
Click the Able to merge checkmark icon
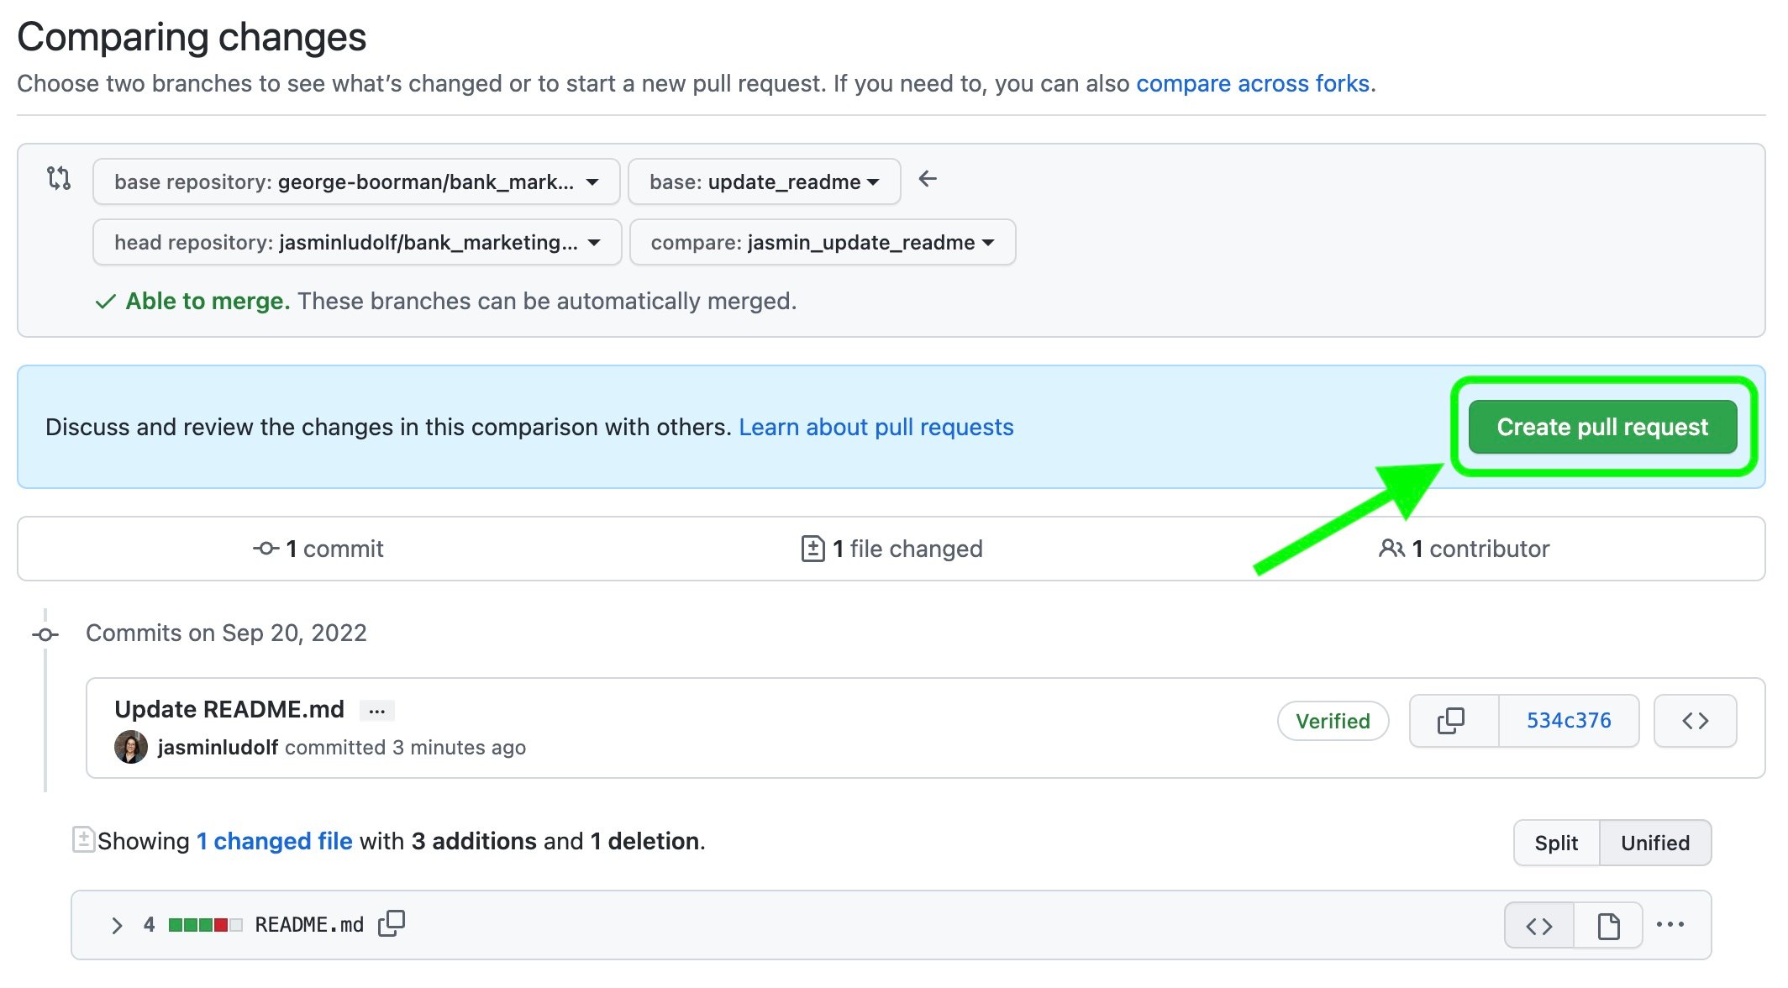pyautogui.click(x=105, y=302)
